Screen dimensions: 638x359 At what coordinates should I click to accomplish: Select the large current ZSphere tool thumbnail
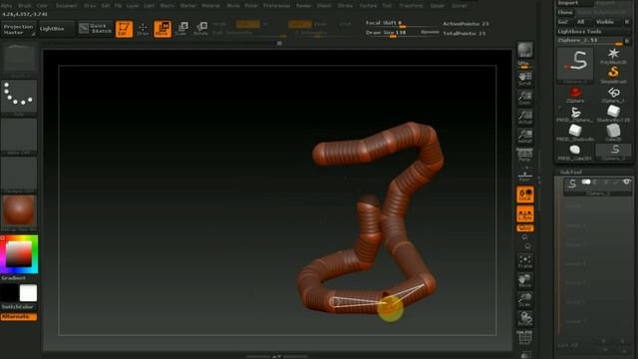(x=575, y=65)
